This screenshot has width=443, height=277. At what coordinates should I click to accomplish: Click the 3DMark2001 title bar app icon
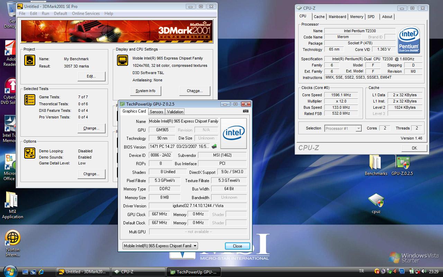(20, 6)
